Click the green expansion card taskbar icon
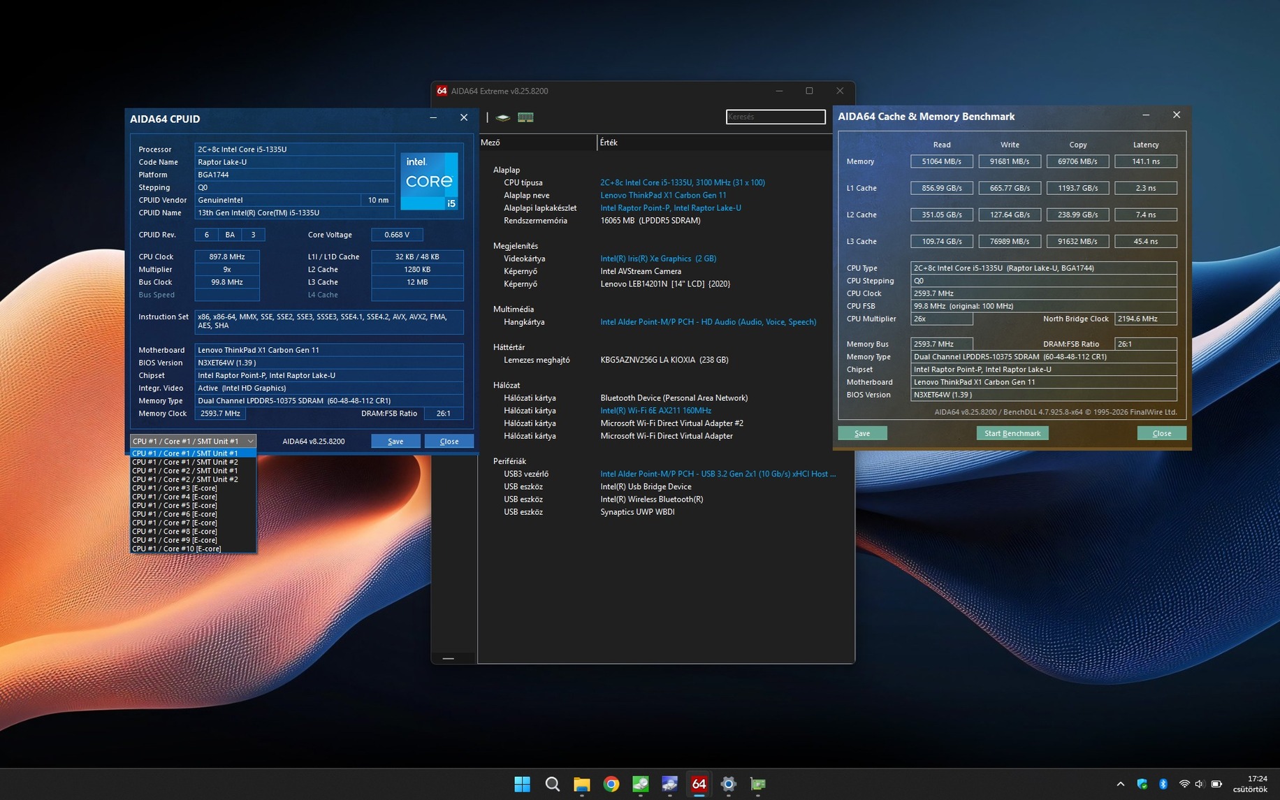The image size is (1280, 800). (757, 784)
